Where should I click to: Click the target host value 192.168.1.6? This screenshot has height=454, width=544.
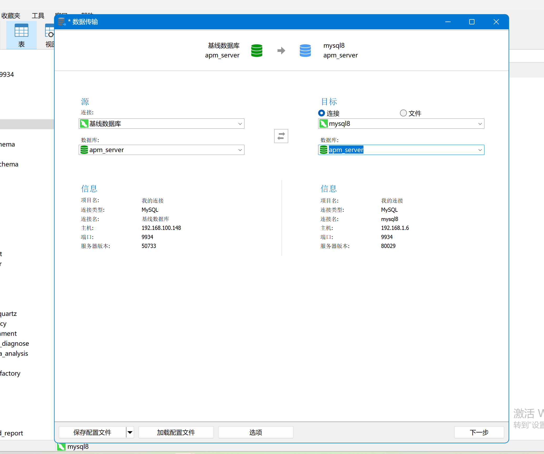click(395, 228)
